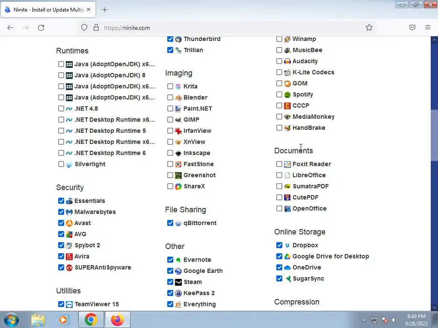Check the MusicBee checkbox
438x328 pixels.
click(279, 50)
